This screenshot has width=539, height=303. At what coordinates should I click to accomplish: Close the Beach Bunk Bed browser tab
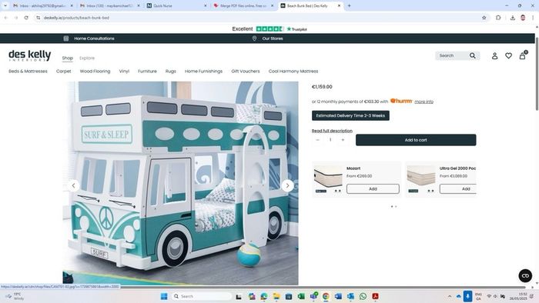[339, 6]
